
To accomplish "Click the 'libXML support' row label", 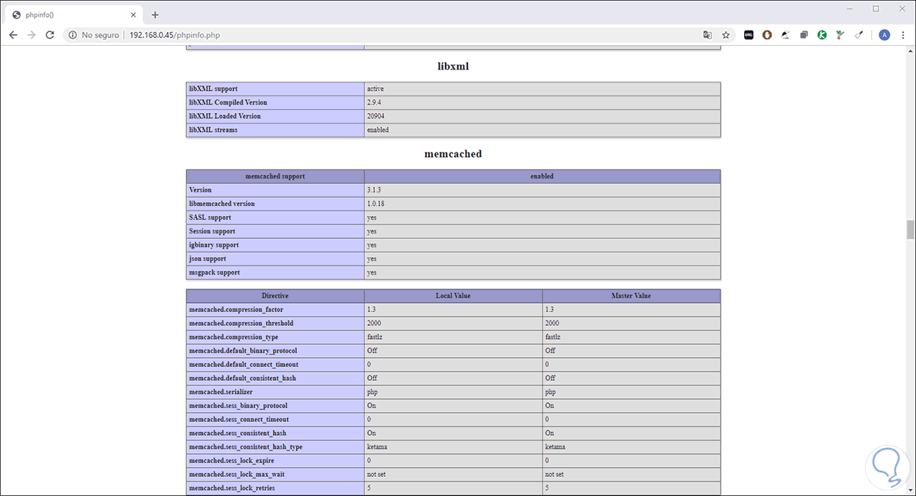I will point(213,89).
